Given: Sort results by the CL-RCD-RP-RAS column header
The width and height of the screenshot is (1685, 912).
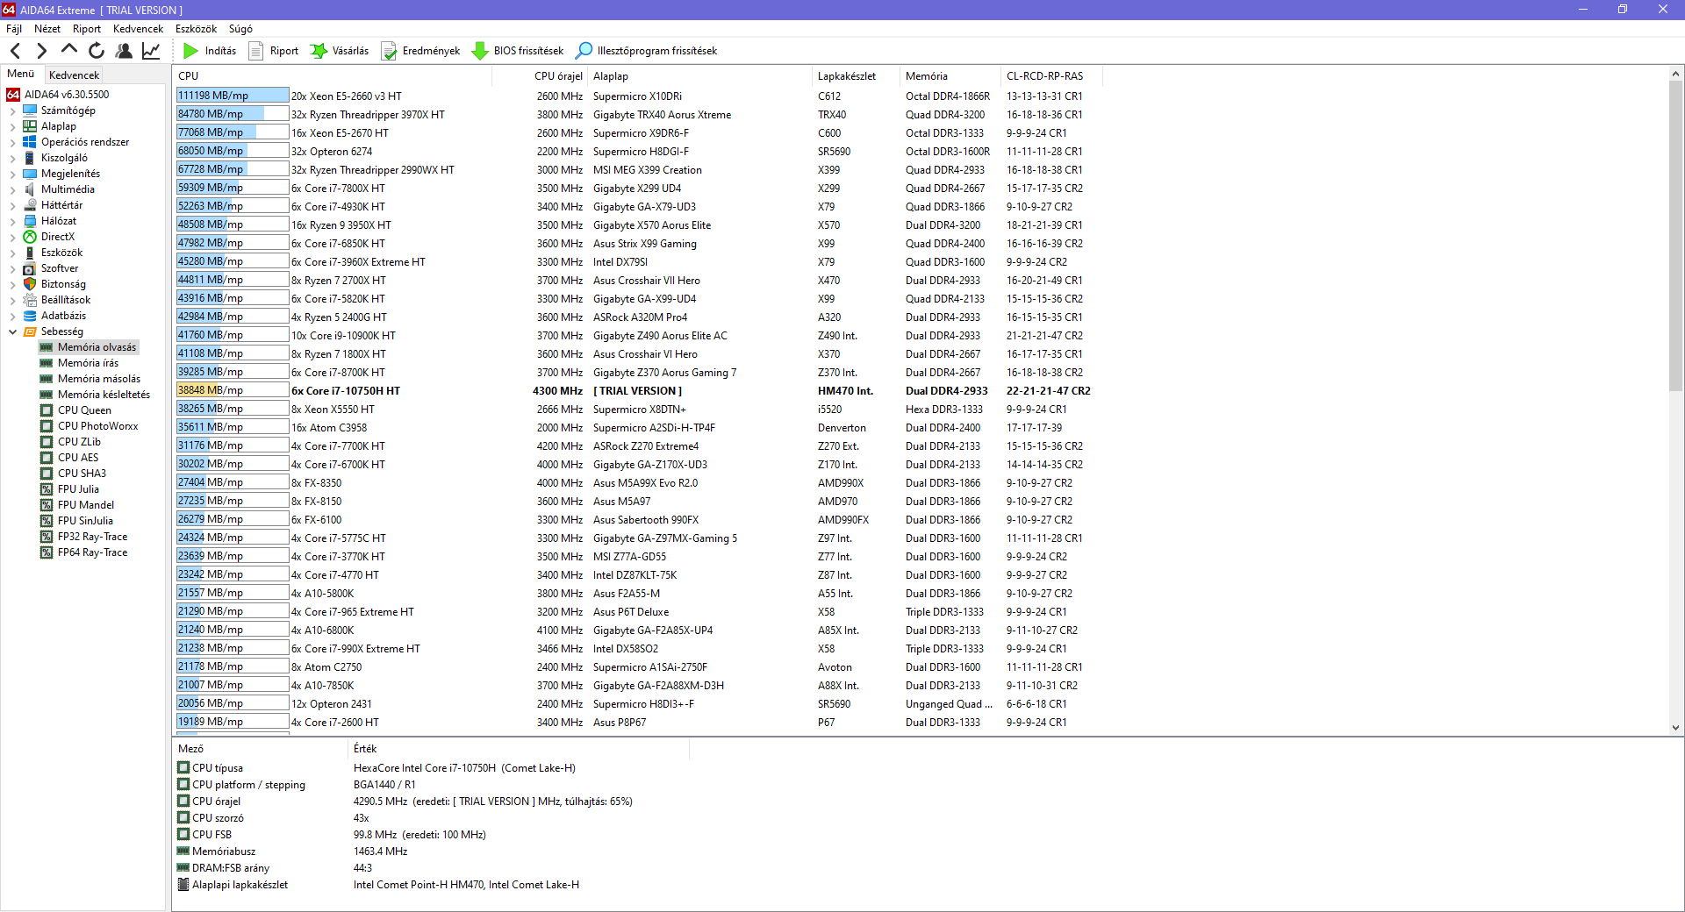Looking at the screenshot, I should (x=1051, y=76).
